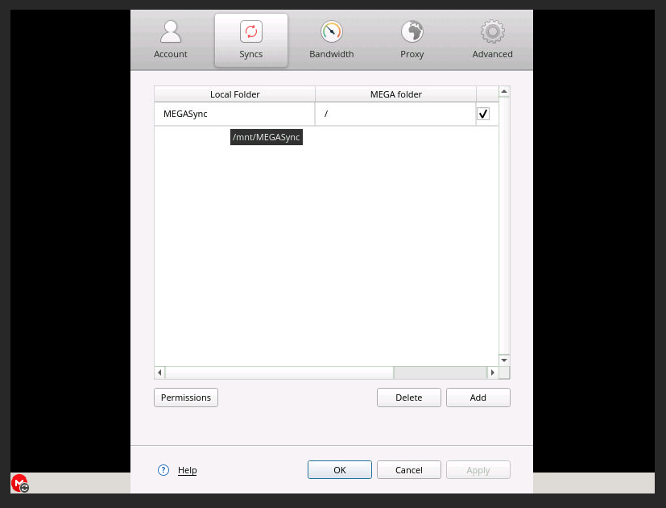The image size is (666, 508).
Task: Switch to the Proxy tab label
Action: point(412,55)
